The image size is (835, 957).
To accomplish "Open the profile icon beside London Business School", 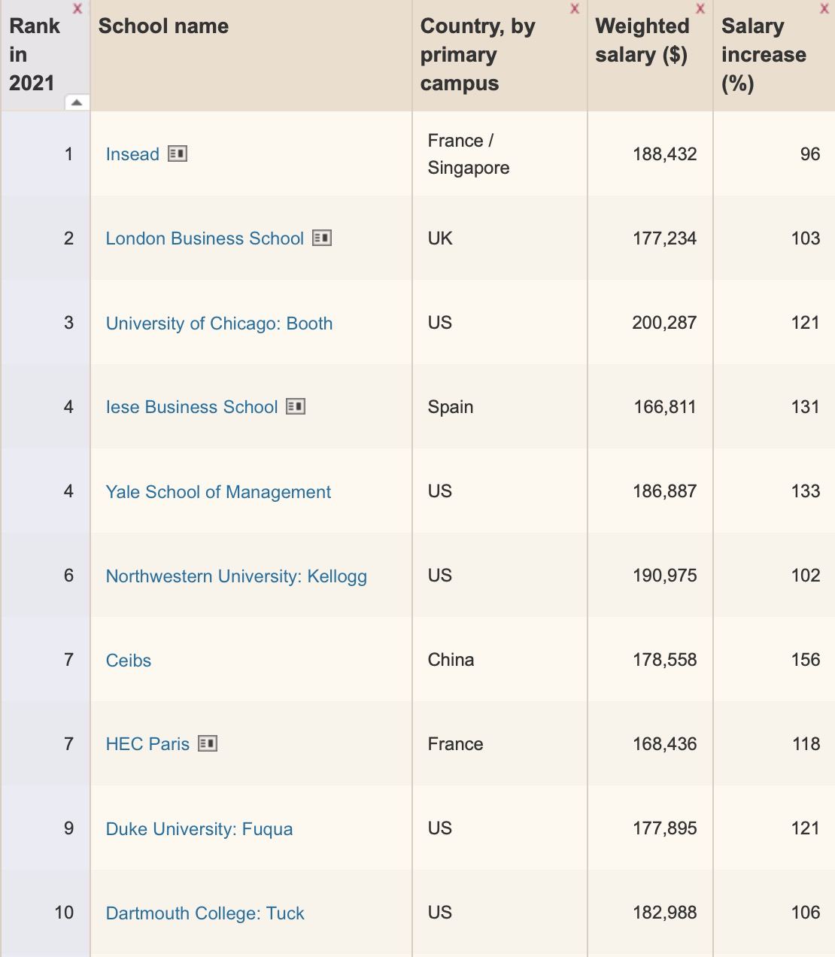I will (x=322, y=238).
